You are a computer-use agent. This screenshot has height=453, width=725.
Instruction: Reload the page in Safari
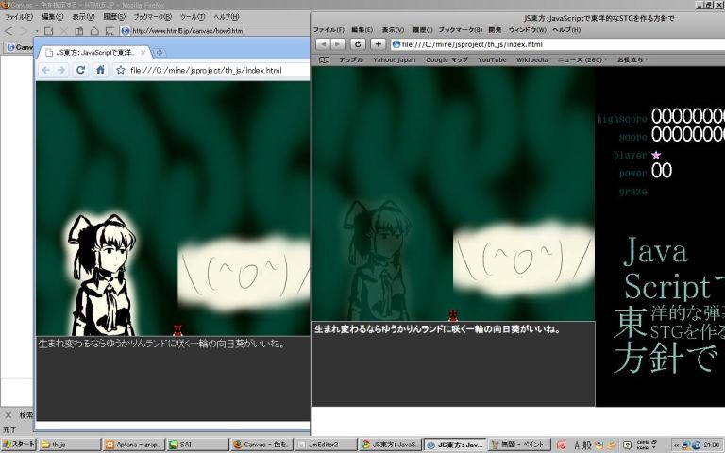358,44
